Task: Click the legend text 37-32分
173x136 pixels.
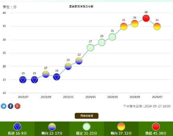Action: [125, 133]
